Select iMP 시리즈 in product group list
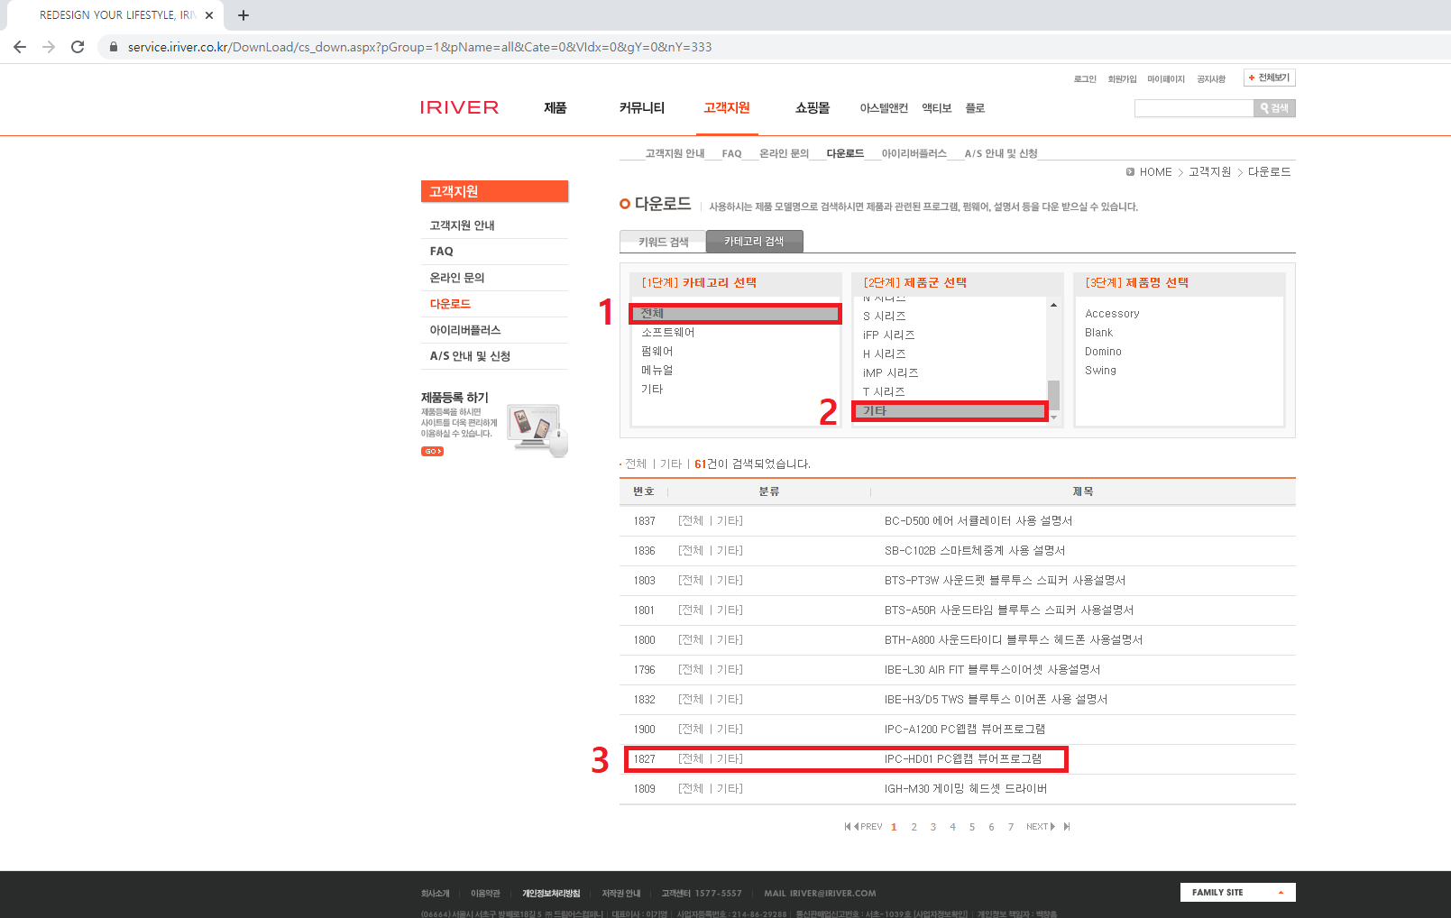Screen dimensions: 1451x918 [x=890, y=373]
